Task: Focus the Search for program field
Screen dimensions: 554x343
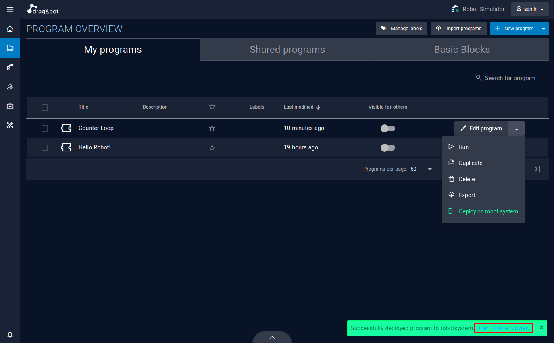Action: (x=512, y=78)
